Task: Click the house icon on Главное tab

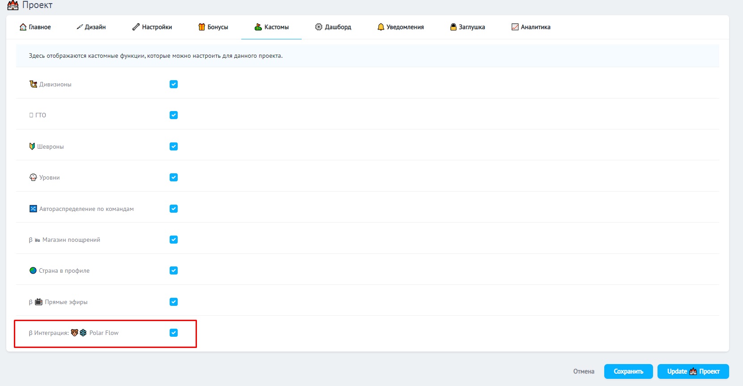Action: pos(23,27)
